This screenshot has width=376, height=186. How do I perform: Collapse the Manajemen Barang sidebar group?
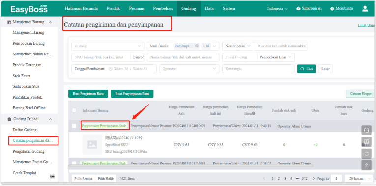[x=50, y=22]
